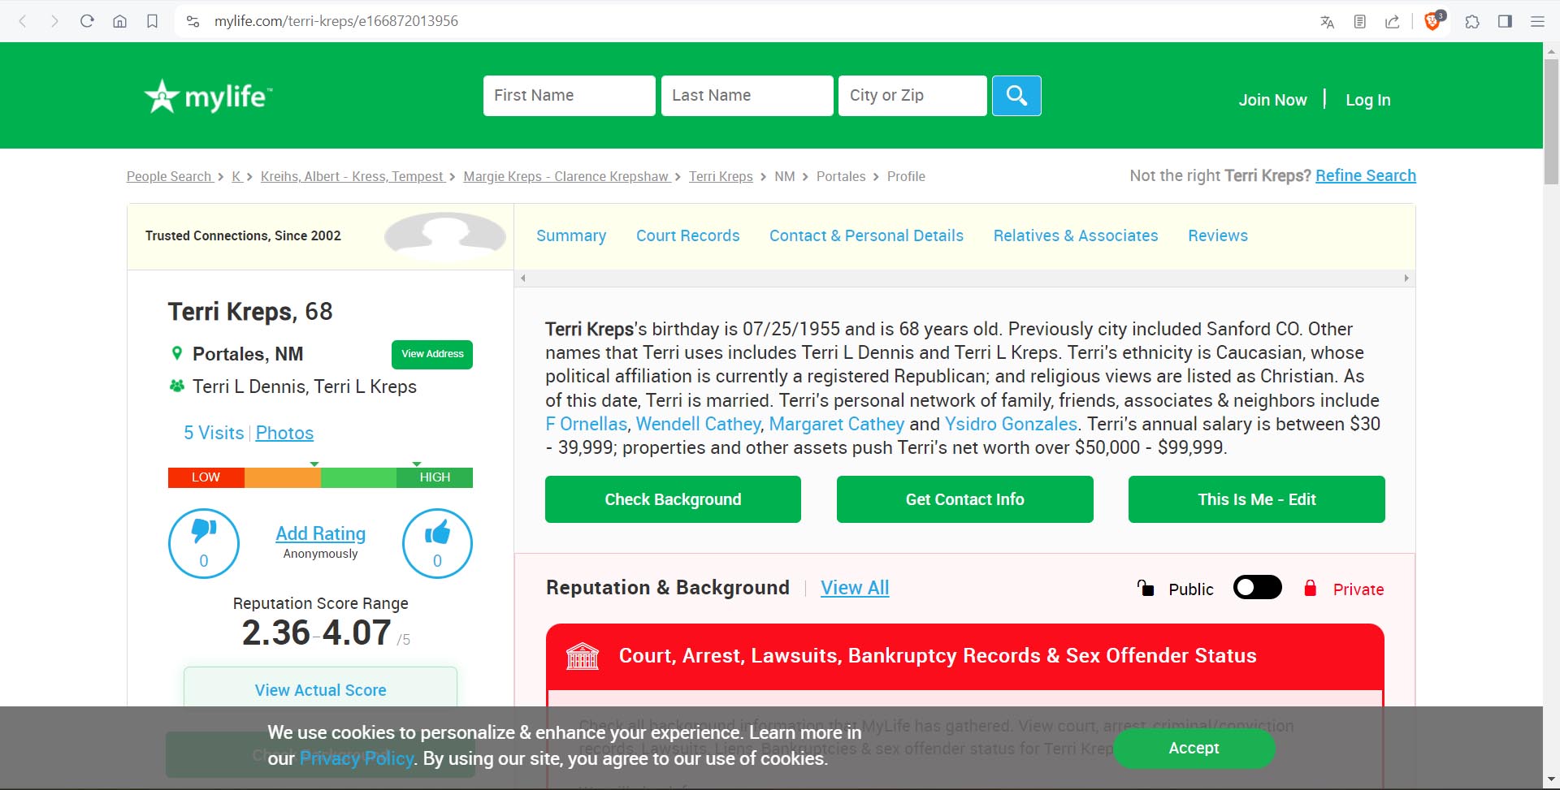Click People Search breadcrumb
Image resolution: width=1560 pixels, height=790 pixels.
tap(170, 176)
